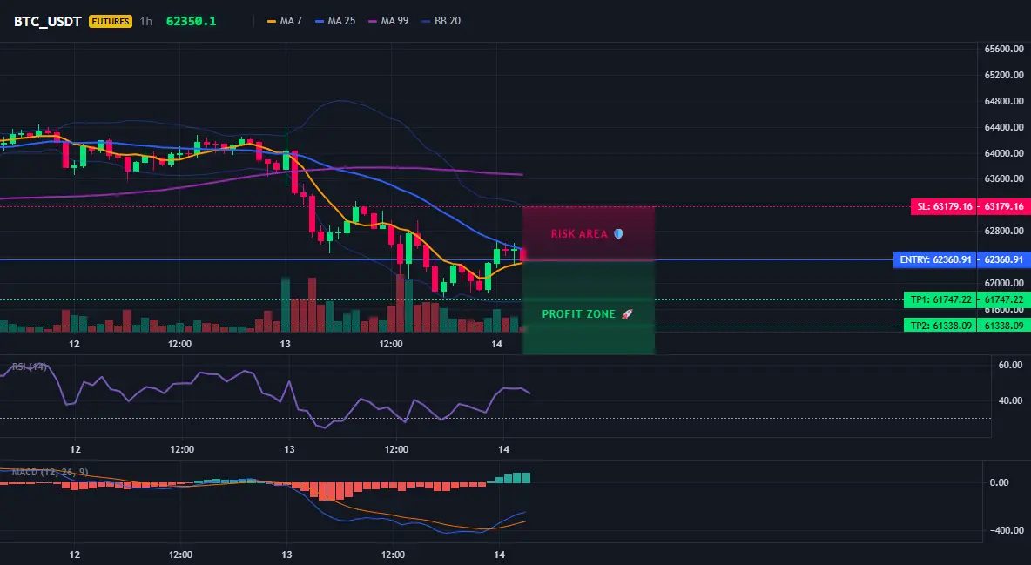Click the BTC_USDT symbol name
1031x565 pixels.
47,21
